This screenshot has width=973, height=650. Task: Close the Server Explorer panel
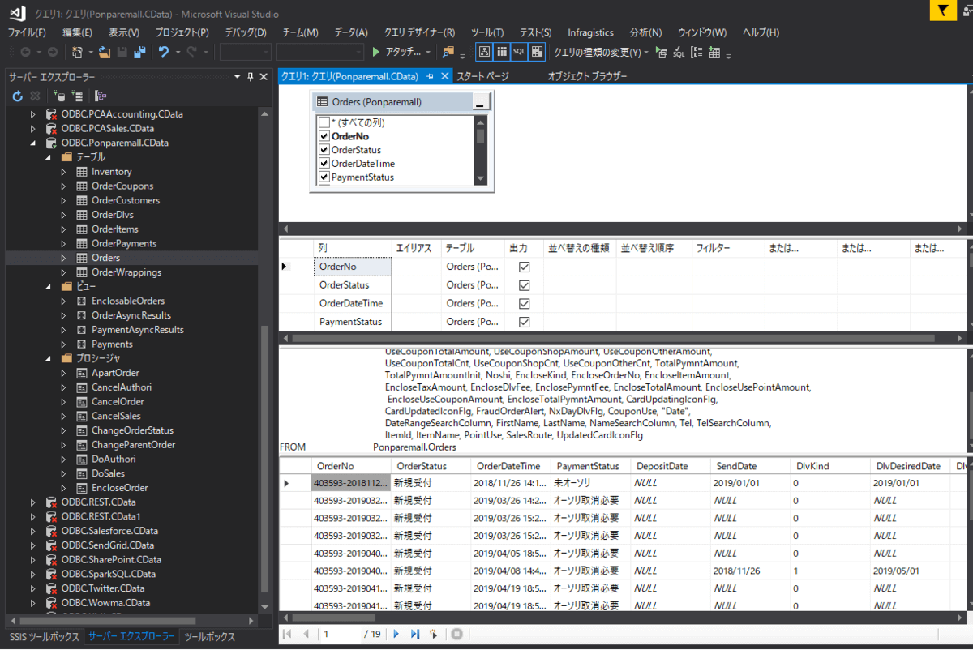tap(264, 77)
